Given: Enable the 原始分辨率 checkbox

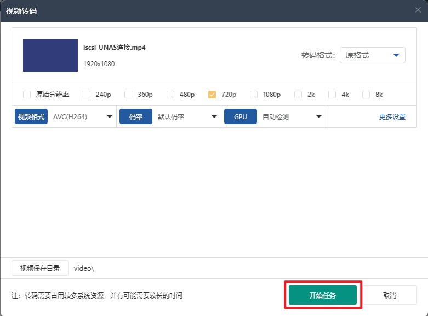Looking at the screenshot, I should 27,95.
